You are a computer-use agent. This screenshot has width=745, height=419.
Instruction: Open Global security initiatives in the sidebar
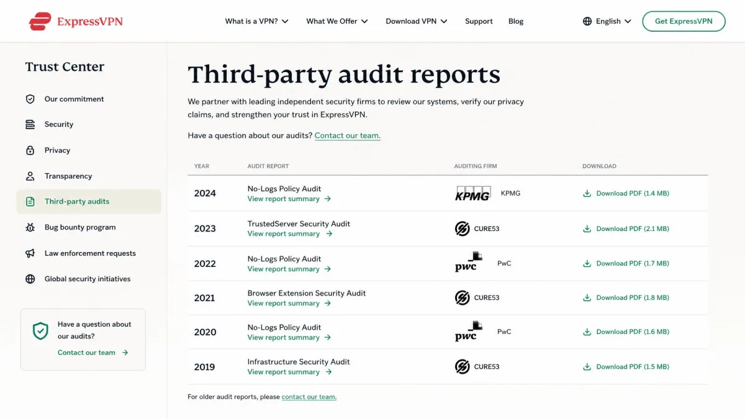pyautogui.click(x=89, y=279)
